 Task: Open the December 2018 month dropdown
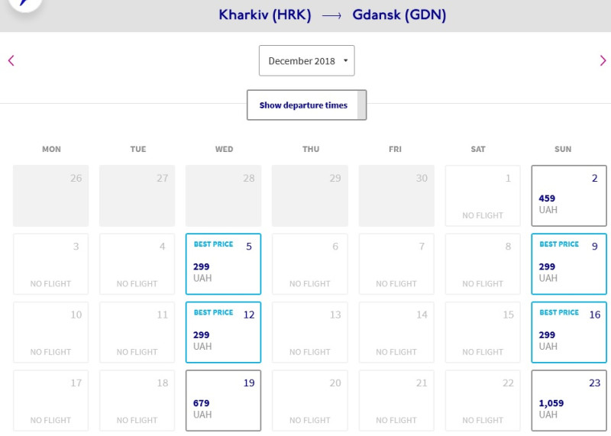(307, 61)
